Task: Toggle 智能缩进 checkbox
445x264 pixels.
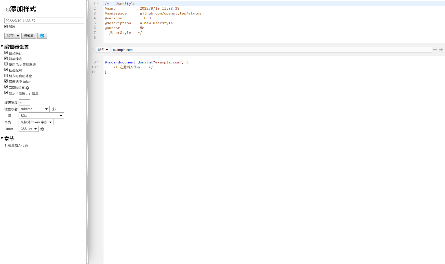Action: click(x=6, y=58)
